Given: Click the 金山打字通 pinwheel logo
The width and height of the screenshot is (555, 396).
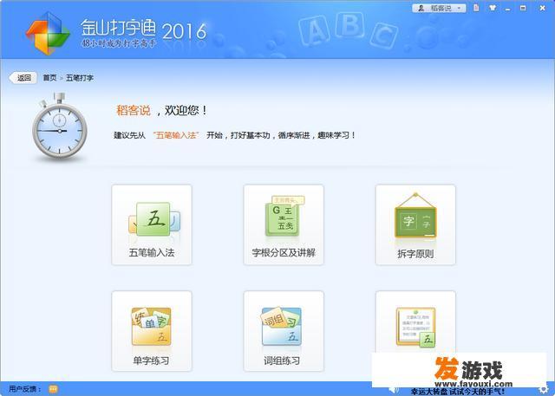Looking at the screenshot, I should (48, 33).
